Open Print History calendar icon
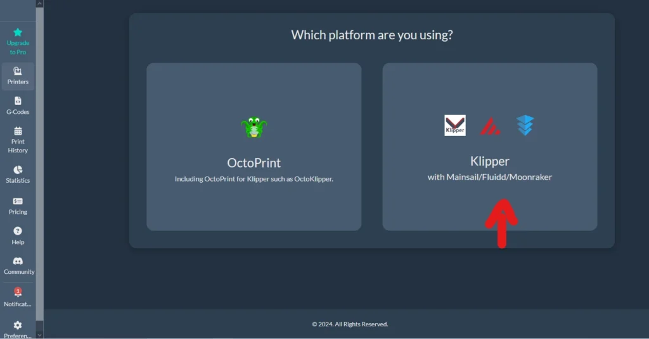649x339 pixels. point(18,131)
